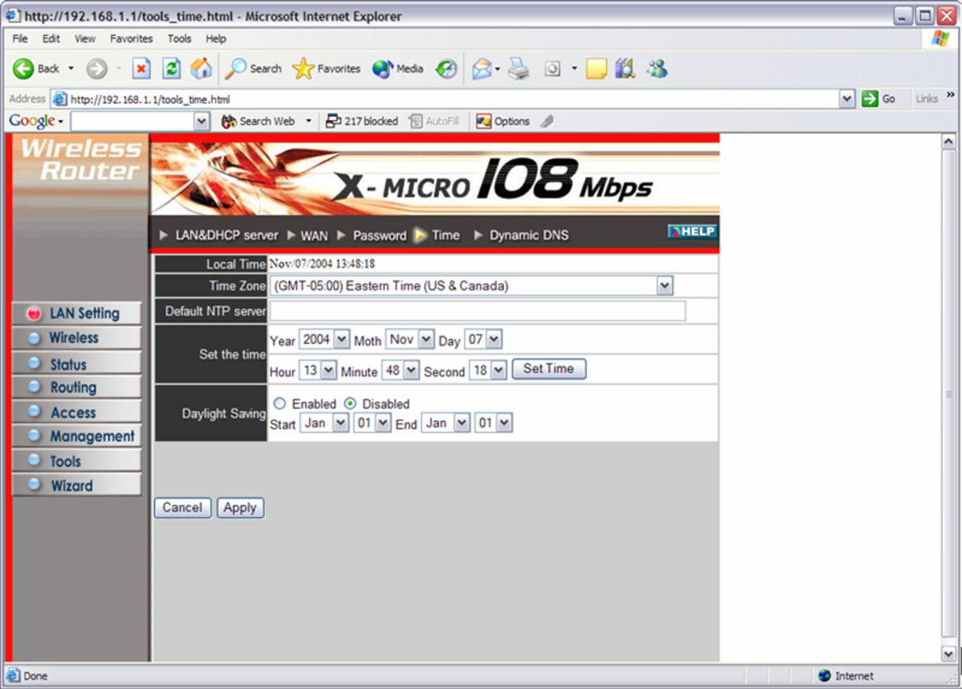Open the Minute 48 dropdown
The width and height of the screenshot is (962, 689).
400,370
